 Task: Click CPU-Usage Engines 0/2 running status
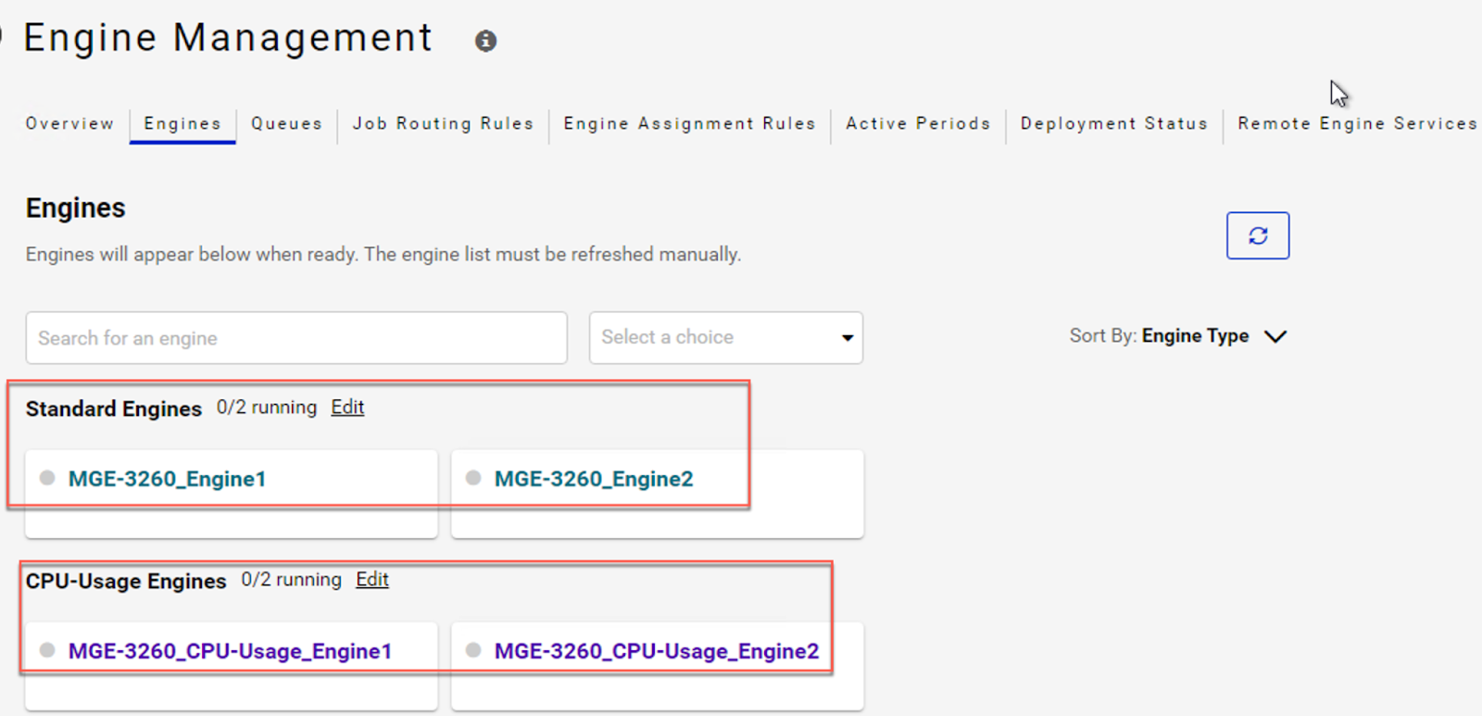[x=291, y=580]
